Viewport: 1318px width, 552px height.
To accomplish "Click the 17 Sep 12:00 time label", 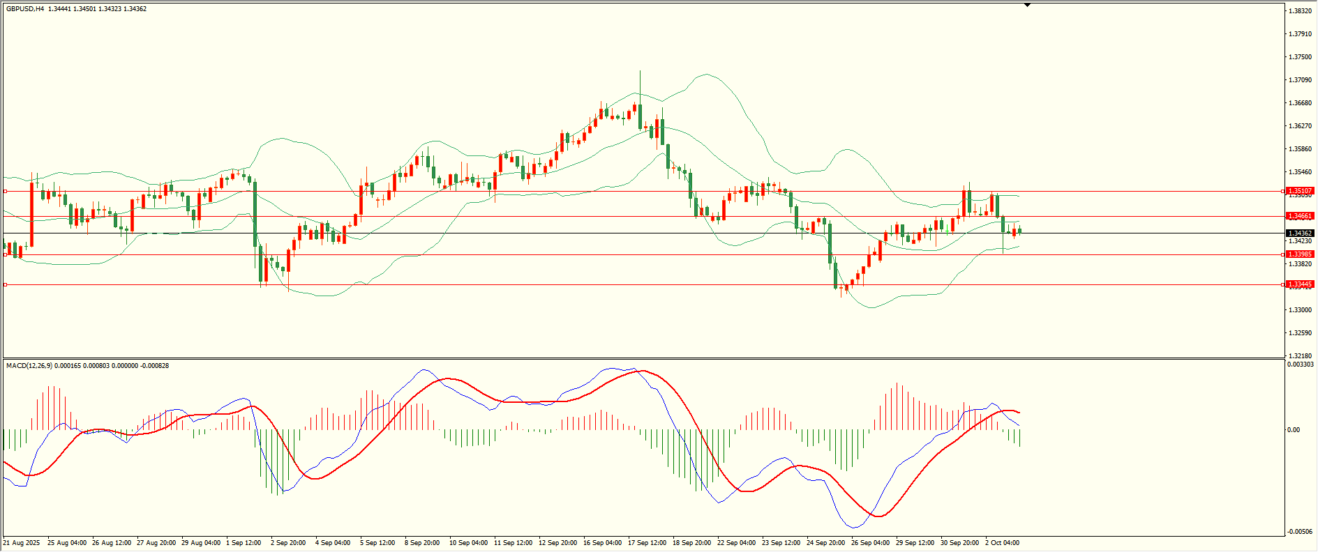I will point(647,543).
